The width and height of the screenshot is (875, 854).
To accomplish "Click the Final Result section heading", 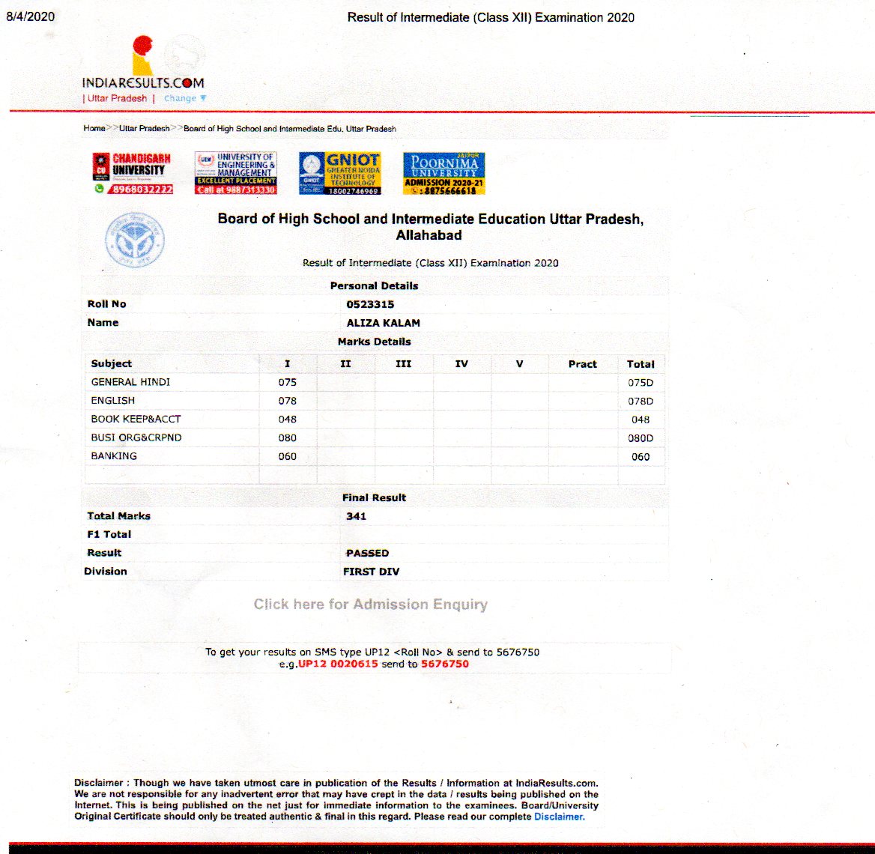I will tap(375, 497).
